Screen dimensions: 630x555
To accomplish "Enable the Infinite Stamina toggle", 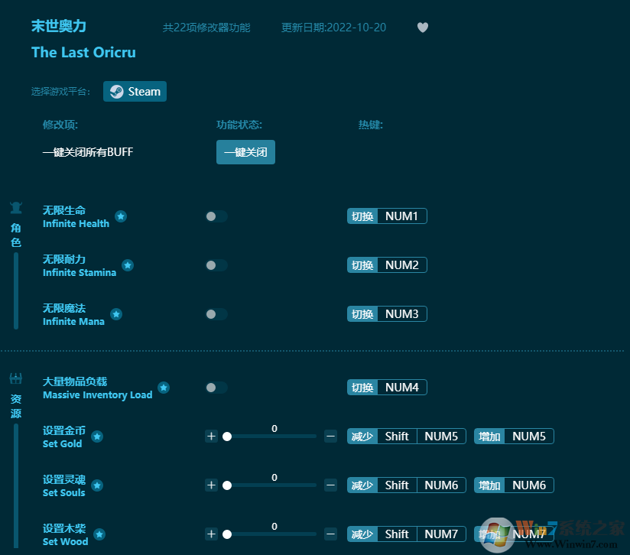I will point(216,265).
